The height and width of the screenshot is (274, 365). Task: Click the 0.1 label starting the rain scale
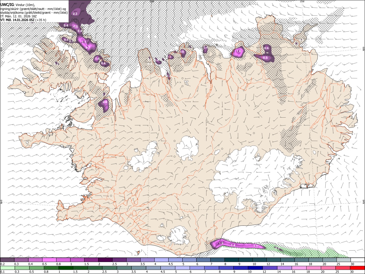point(2,272)
